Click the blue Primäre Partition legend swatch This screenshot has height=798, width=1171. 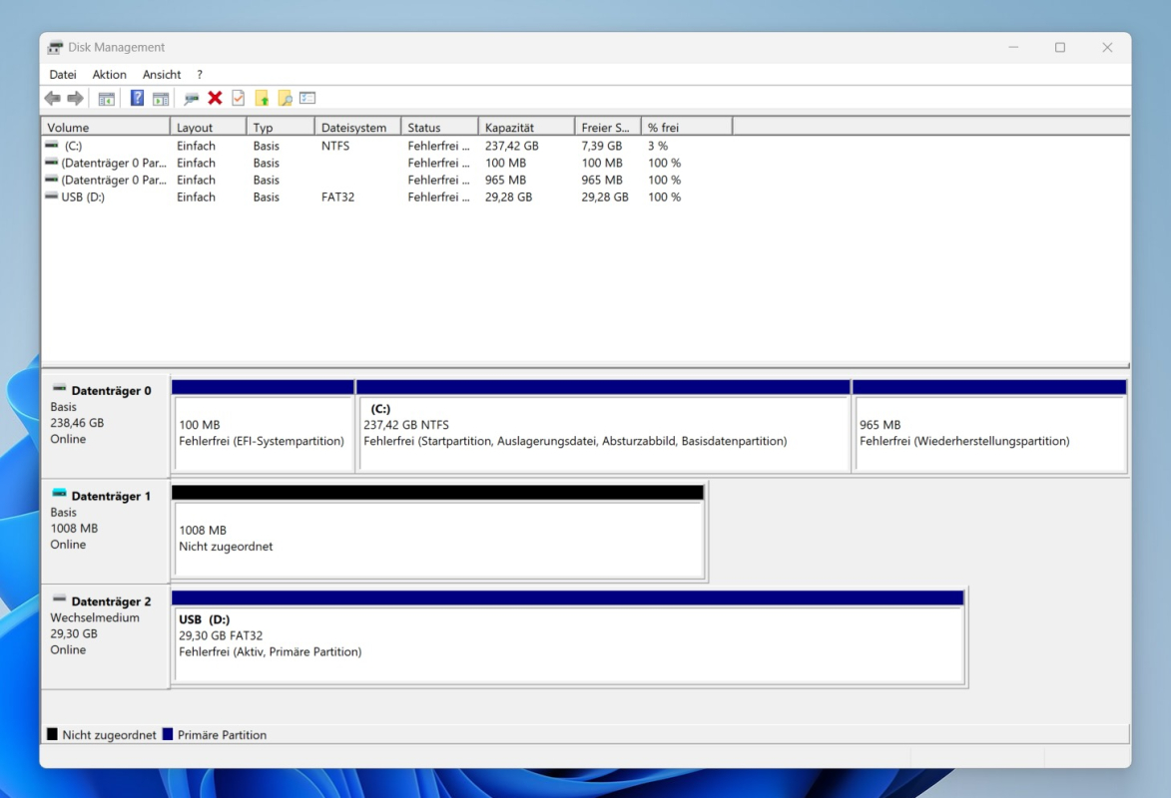click(x=168, y=734)
